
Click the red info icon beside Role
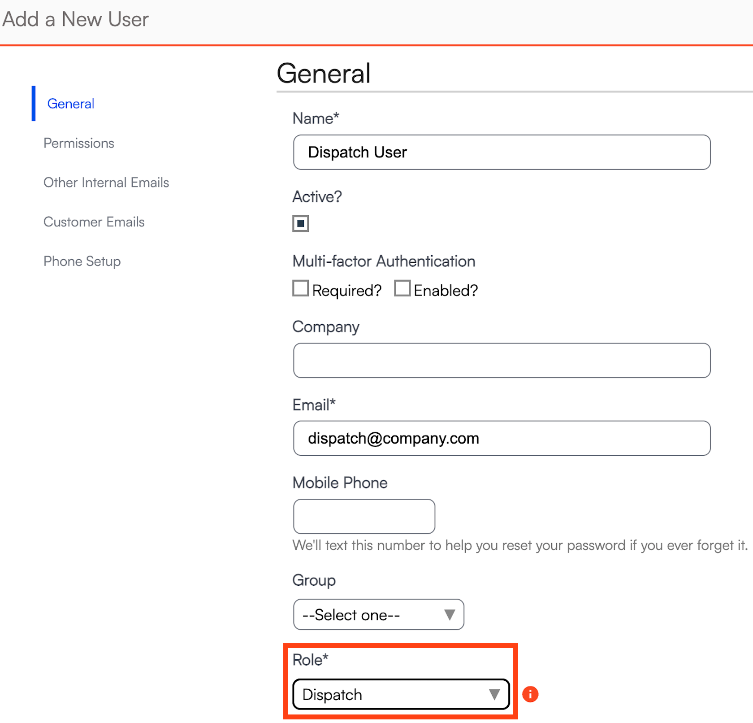[x=530, y=694]
